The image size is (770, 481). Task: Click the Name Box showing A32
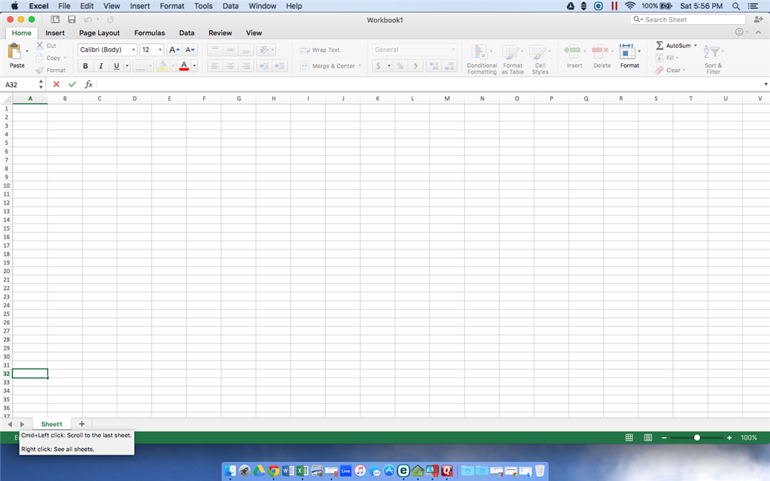[20, 84]
